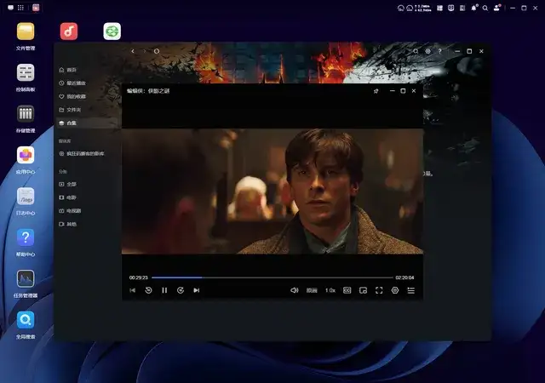
Task: Click the elapsed time 00:29:23
Action: coord(138,277)
